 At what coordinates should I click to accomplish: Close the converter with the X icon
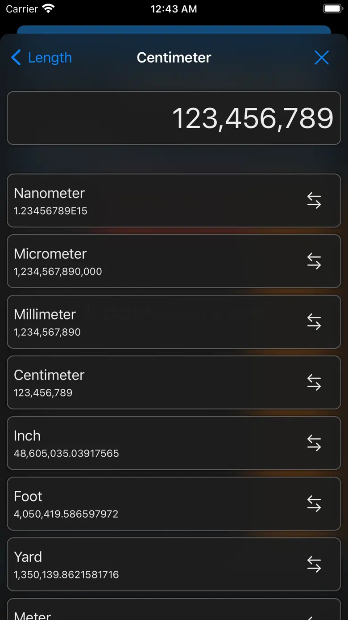click(321, 58)
